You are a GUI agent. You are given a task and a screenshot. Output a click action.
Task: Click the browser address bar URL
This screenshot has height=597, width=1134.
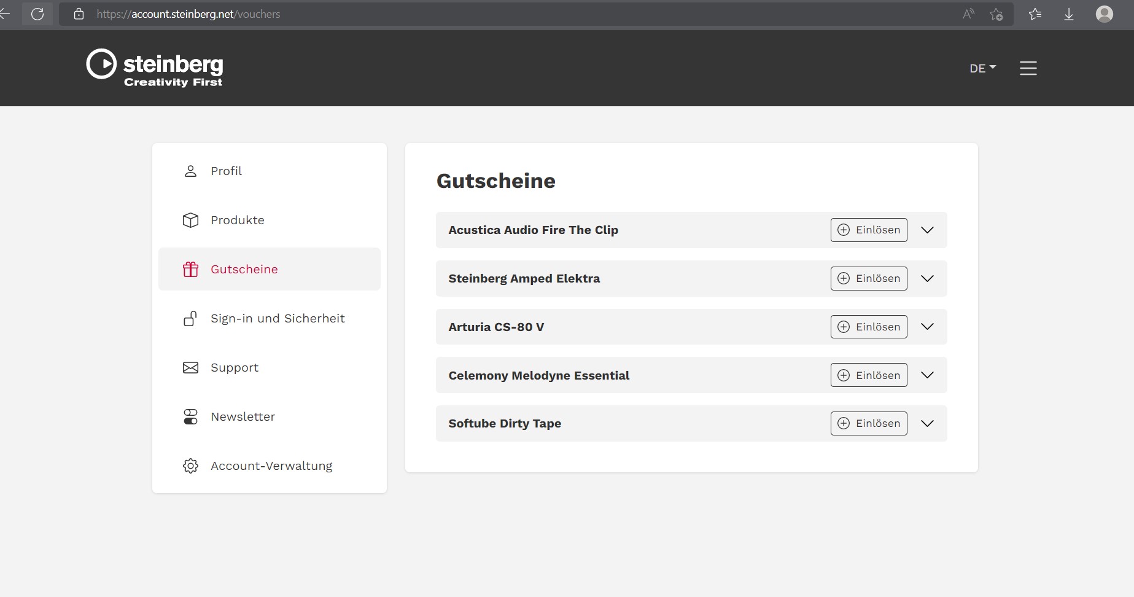tap(188, 14)
